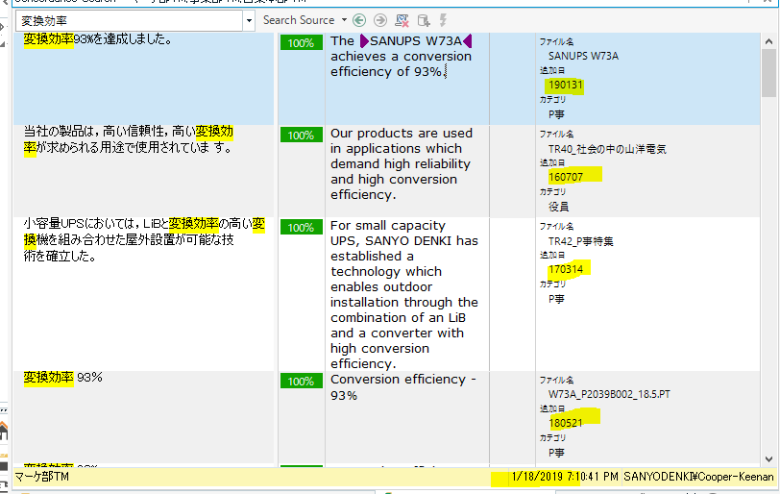Select the translation 'The SANUPS W73A achieves a conversion efficiency'
This screenshot has width=780, height=494.
(x=401, y=56)
